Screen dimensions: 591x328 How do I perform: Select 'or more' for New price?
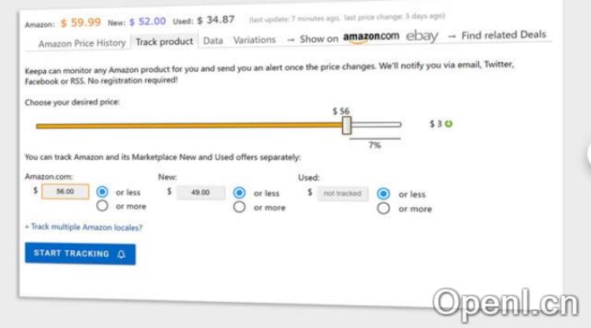click(239, 208)
